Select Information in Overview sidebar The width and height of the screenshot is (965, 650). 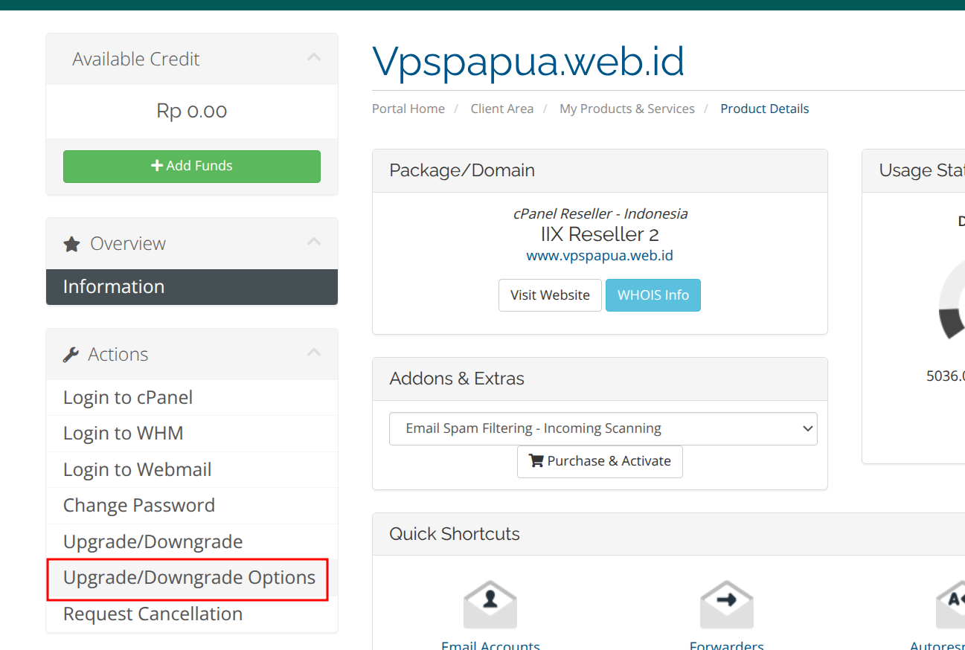point(191,287)
